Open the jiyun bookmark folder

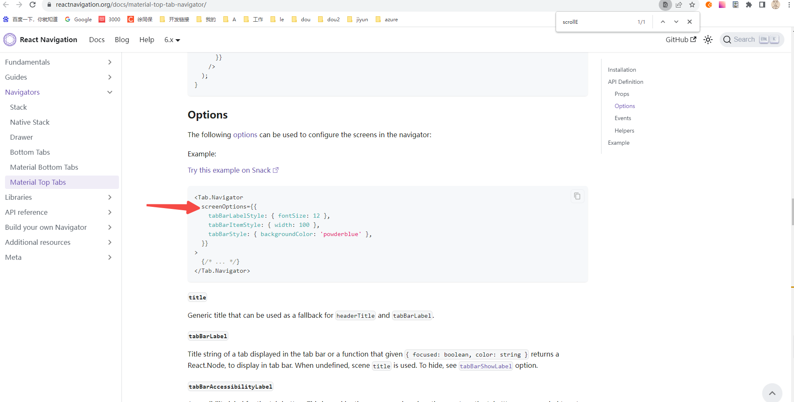coord(358,19)
